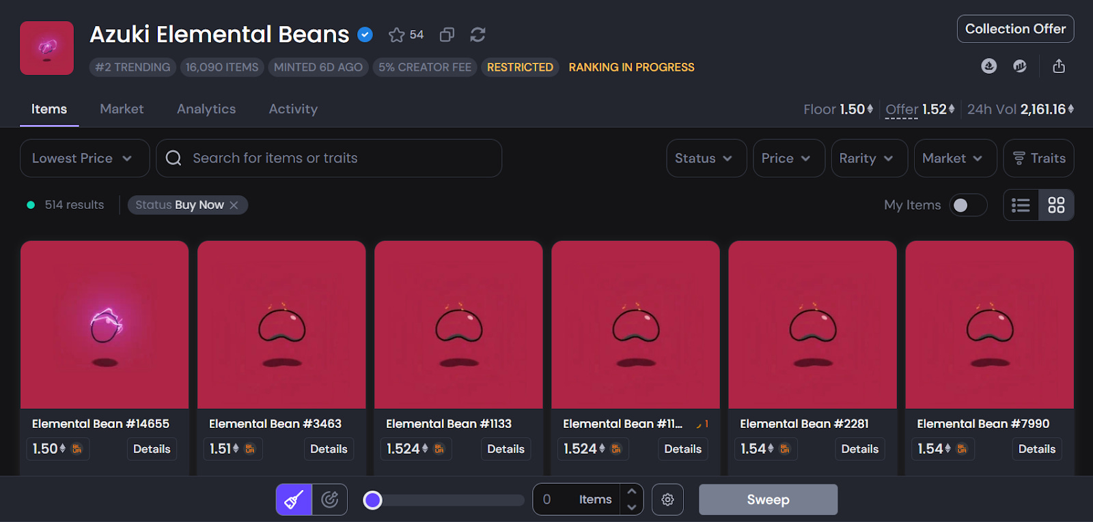1093x522 pixels.
Task: Click the orange marketplace icon on Bean #7990
Action: pyautogui.click(x=962, y=449)
